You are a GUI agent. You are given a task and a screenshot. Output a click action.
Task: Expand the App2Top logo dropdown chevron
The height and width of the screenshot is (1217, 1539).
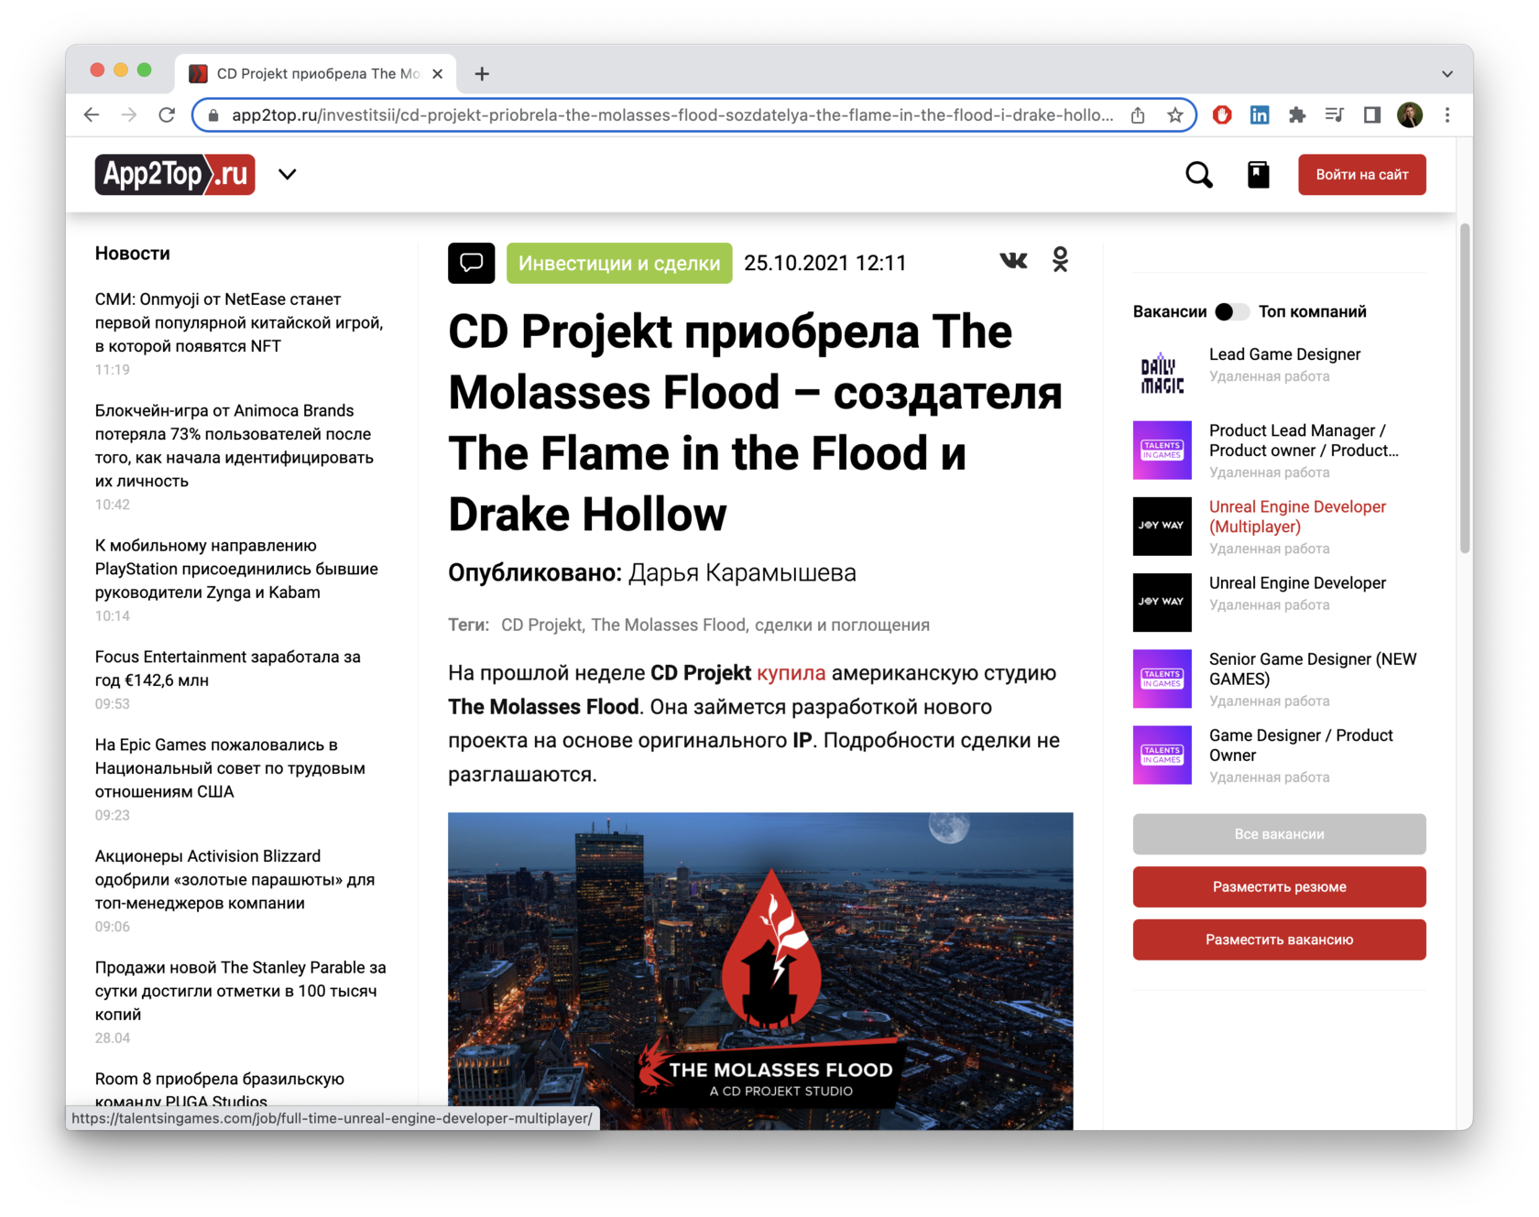point(288,175)
